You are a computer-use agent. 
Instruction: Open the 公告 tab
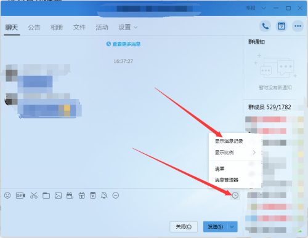34,28
